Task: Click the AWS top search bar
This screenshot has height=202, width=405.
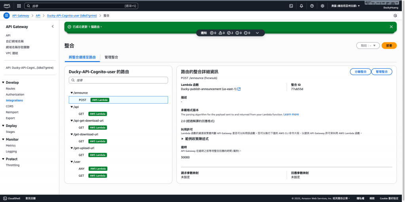Action: point(81,6)
